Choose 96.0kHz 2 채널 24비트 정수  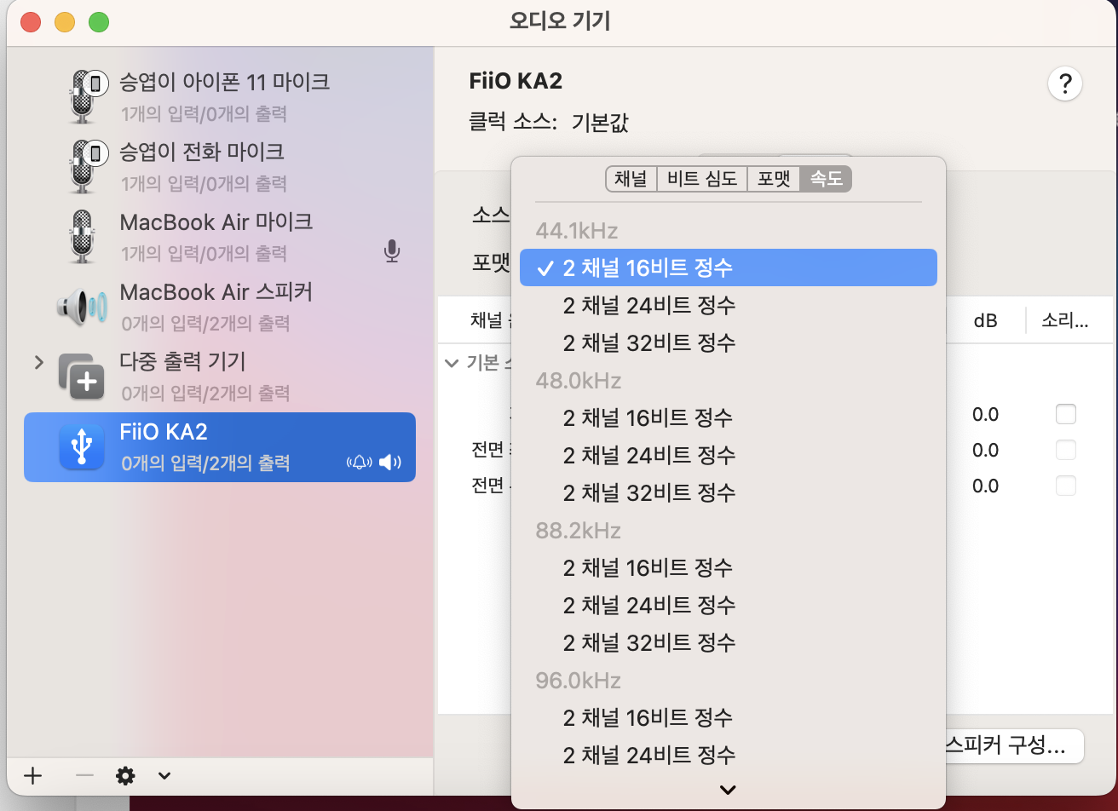(x=729, y=755)
